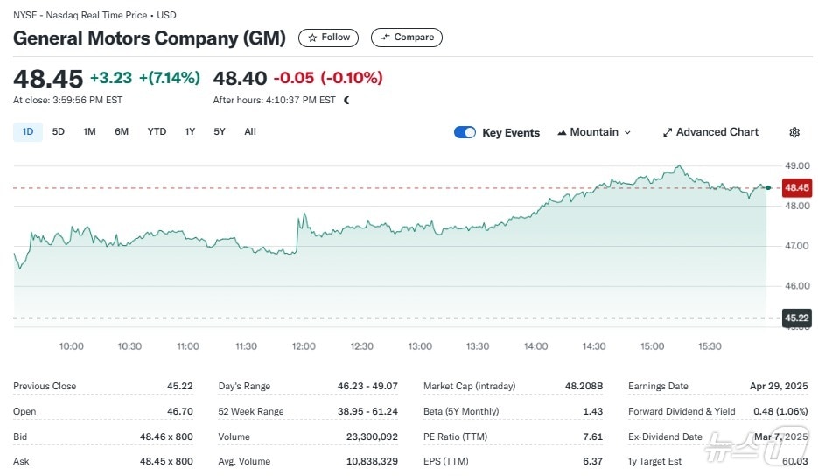Toggle the Key Events switch

pyautogui.click(x=465, y=132)
